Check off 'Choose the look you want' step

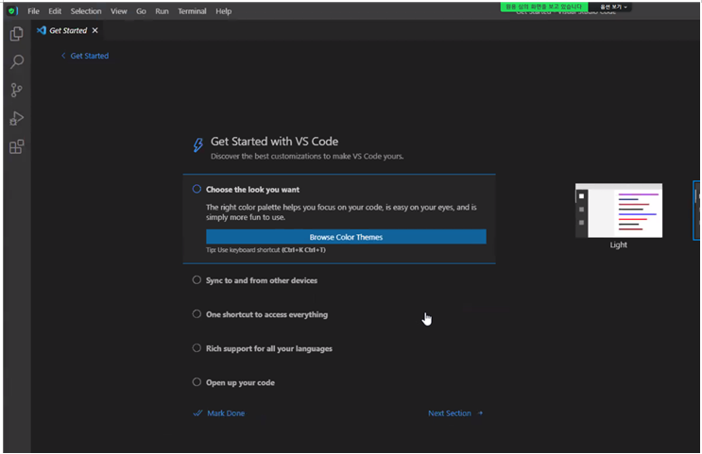[197, 189]
